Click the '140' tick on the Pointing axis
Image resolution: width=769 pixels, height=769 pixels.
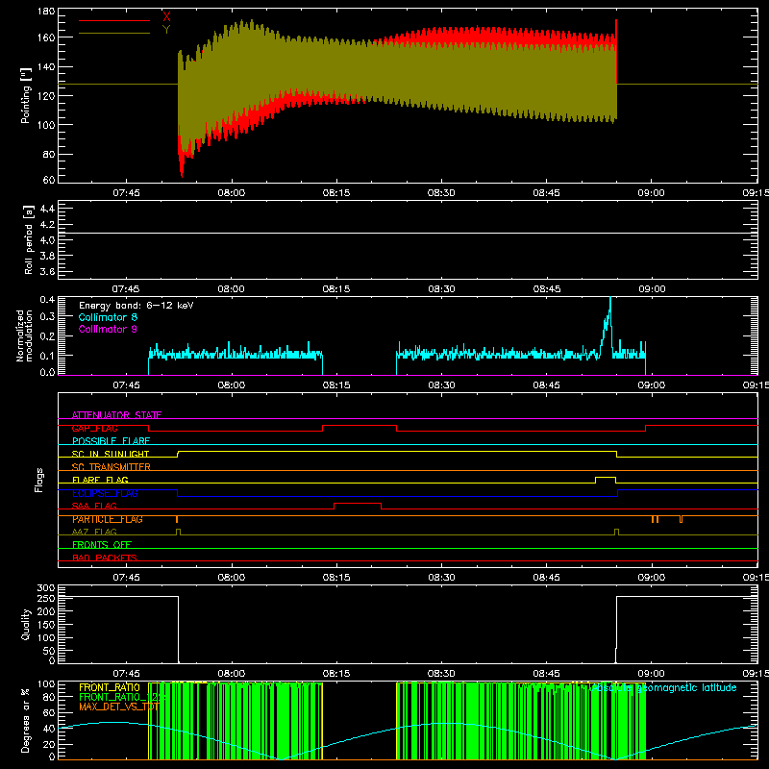pyautogui.click(x=46, y=66)
